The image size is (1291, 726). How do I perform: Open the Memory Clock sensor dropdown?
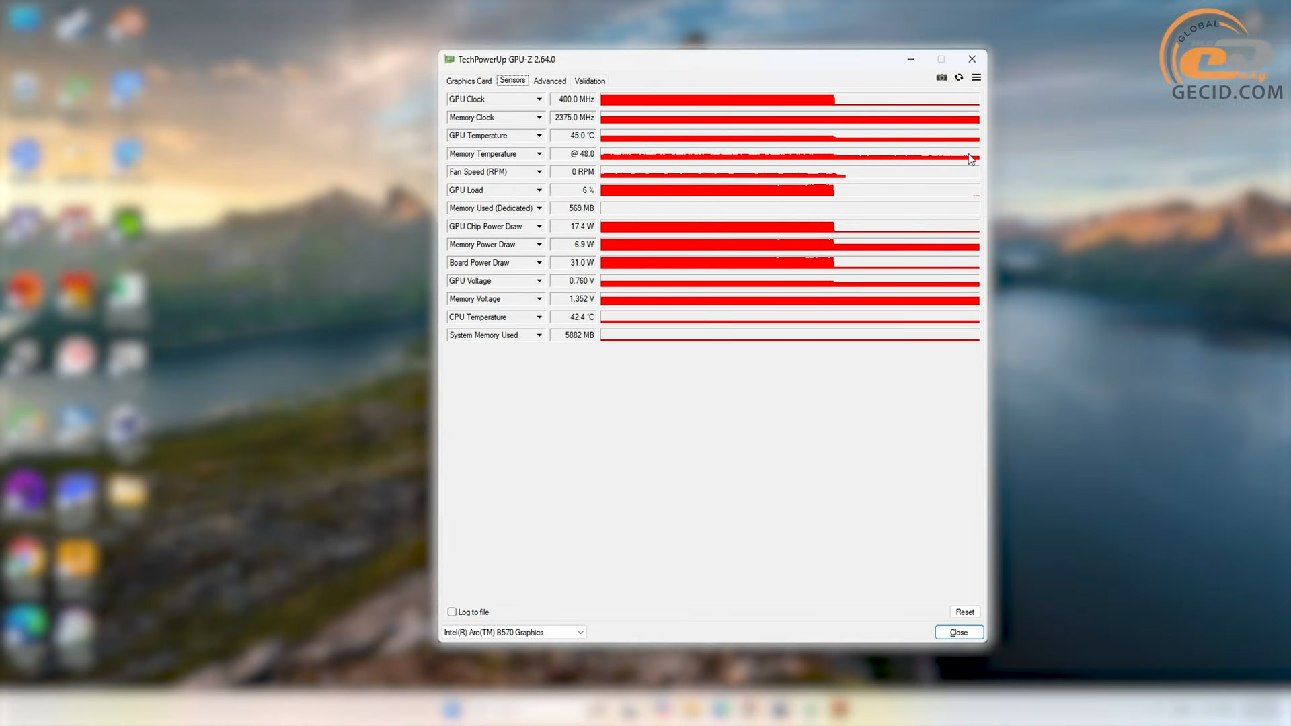(x=539, y=118)
